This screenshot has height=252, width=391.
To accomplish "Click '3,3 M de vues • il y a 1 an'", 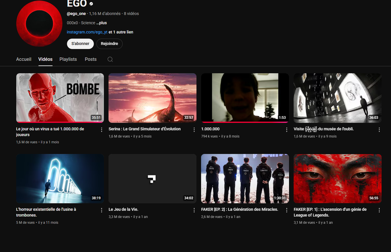I will click(128, 217).
